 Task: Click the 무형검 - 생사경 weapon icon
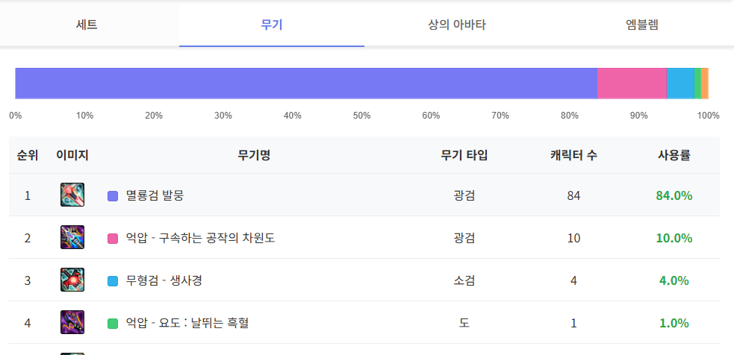72,280
